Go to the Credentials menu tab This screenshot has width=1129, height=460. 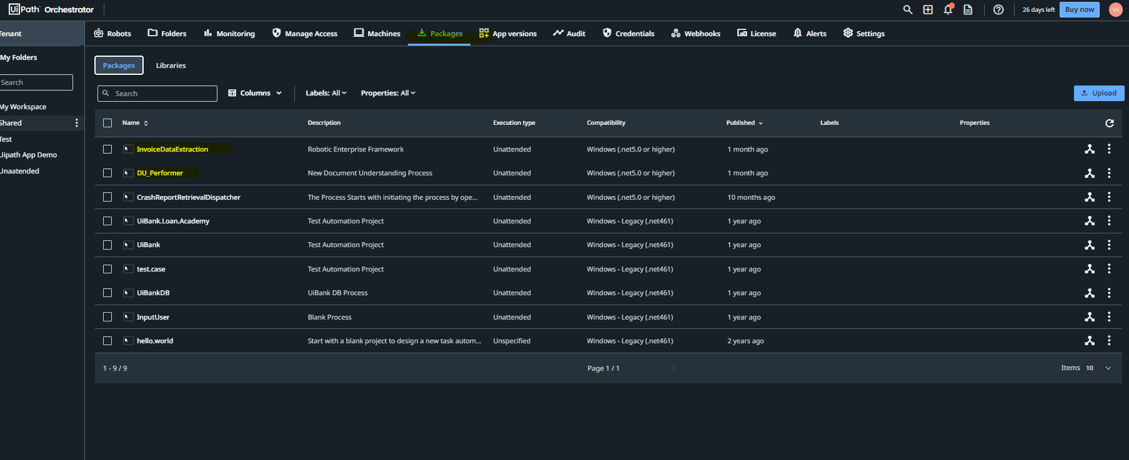629,34
